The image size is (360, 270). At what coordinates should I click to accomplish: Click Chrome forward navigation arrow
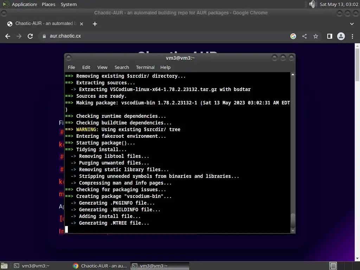(x=19, y=36)
